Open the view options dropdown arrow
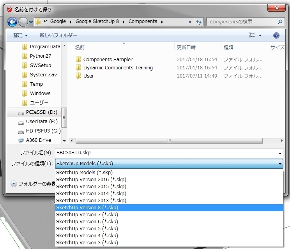 [260, 35]
